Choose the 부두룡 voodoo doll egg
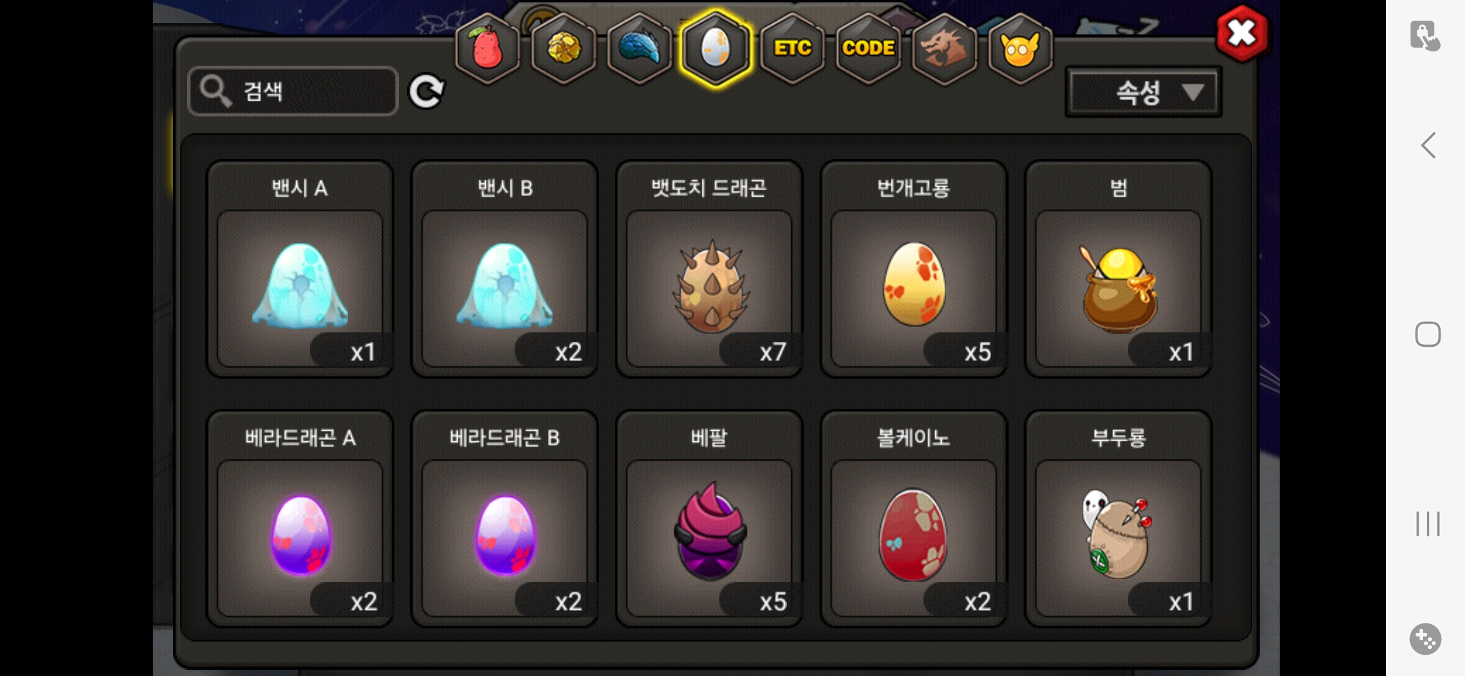 tap(1119, 518)
